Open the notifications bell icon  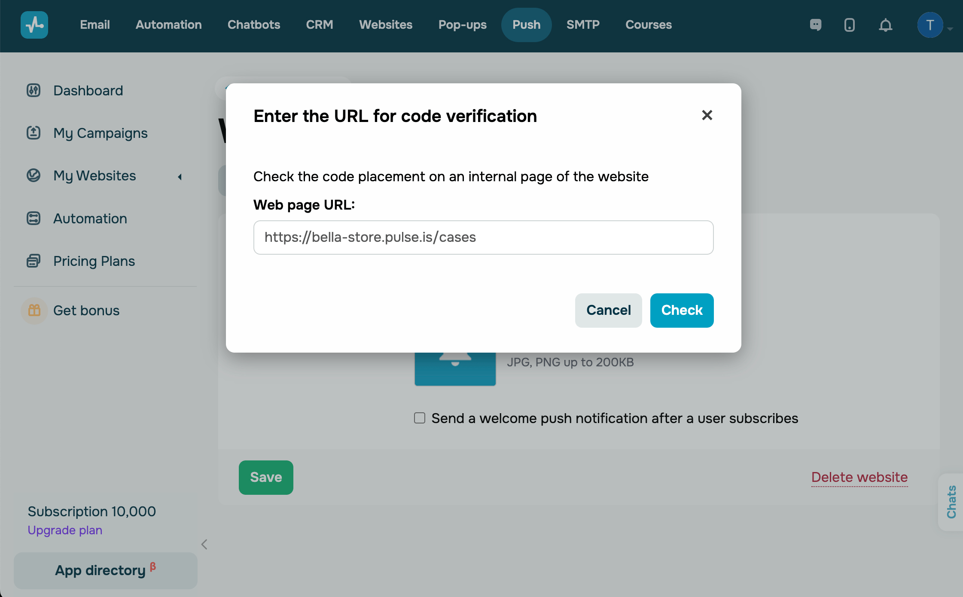click(885, 25)
